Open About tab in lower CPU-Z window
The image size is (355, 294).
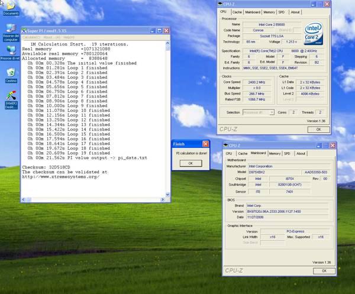pyautogui.click(x=302, y=153)
